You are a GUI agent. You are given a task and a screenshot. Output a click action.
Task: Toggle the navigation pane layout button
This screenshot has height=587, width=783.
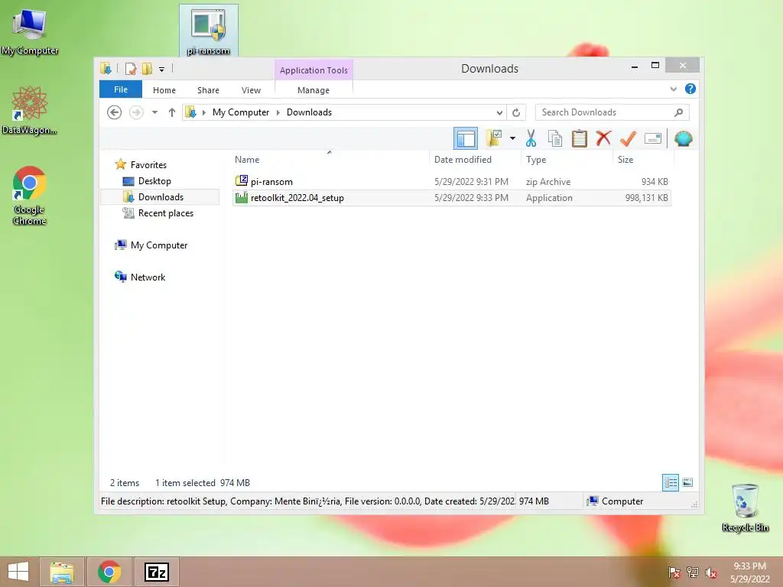click(x=466, y=139)
